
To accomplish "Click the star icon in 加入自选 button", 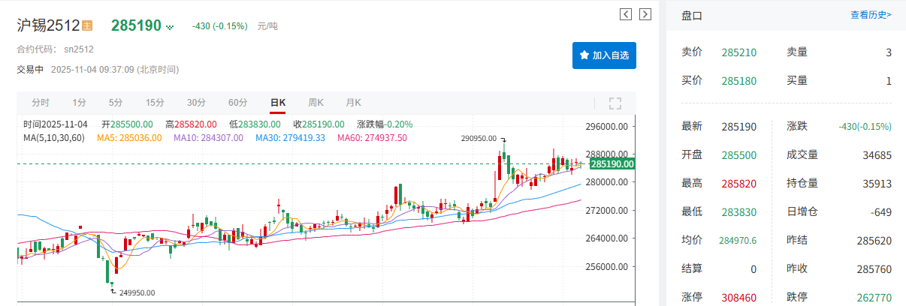I will click(x=584, y=55).
